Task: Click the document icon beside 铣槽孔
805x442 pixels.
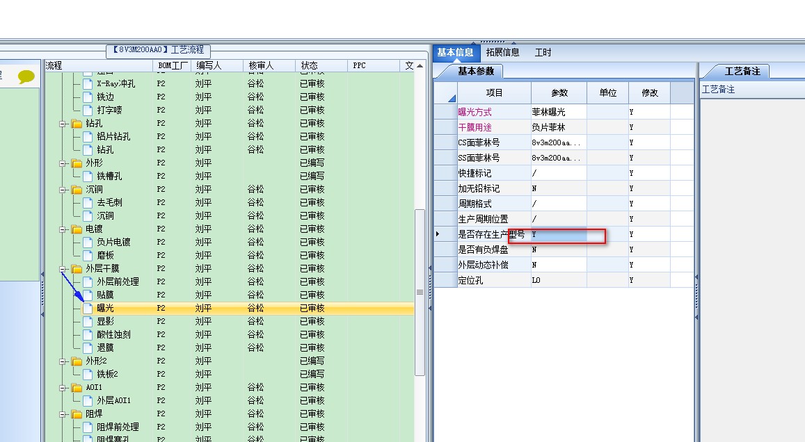Action: [x=88, y=176]
